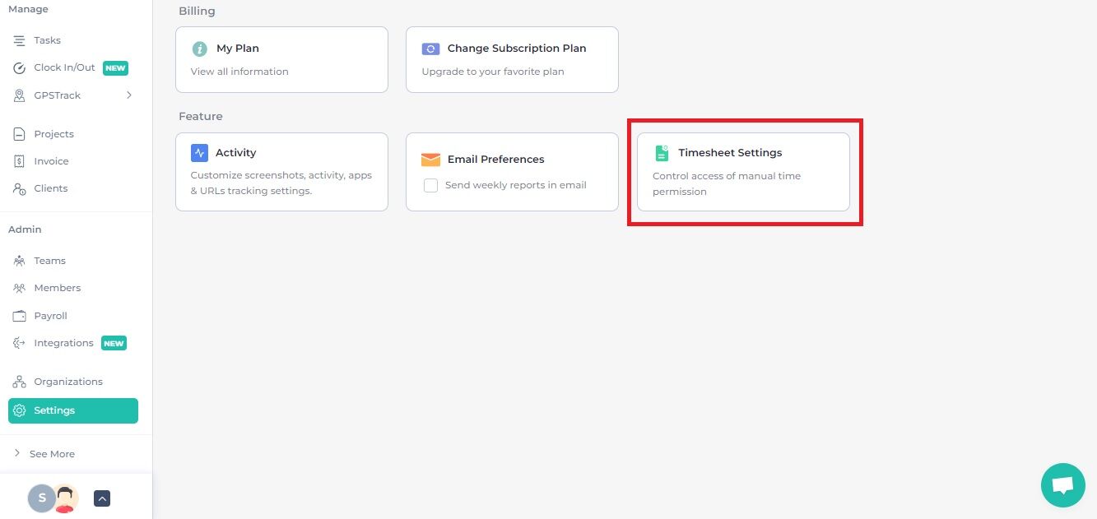Open Email Preferences card
1097x519 pixels.
[512, 172]
